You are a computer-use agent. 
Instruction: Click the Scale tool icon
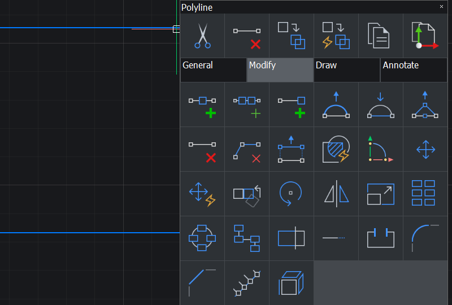tap(380, 194)
